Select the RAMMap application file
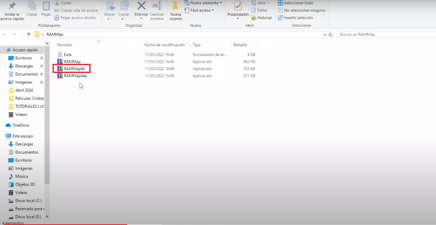 [69, 62]
